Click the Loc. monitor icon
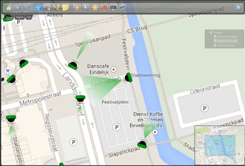This screenshot has width=245, height=166. point(113,8)
